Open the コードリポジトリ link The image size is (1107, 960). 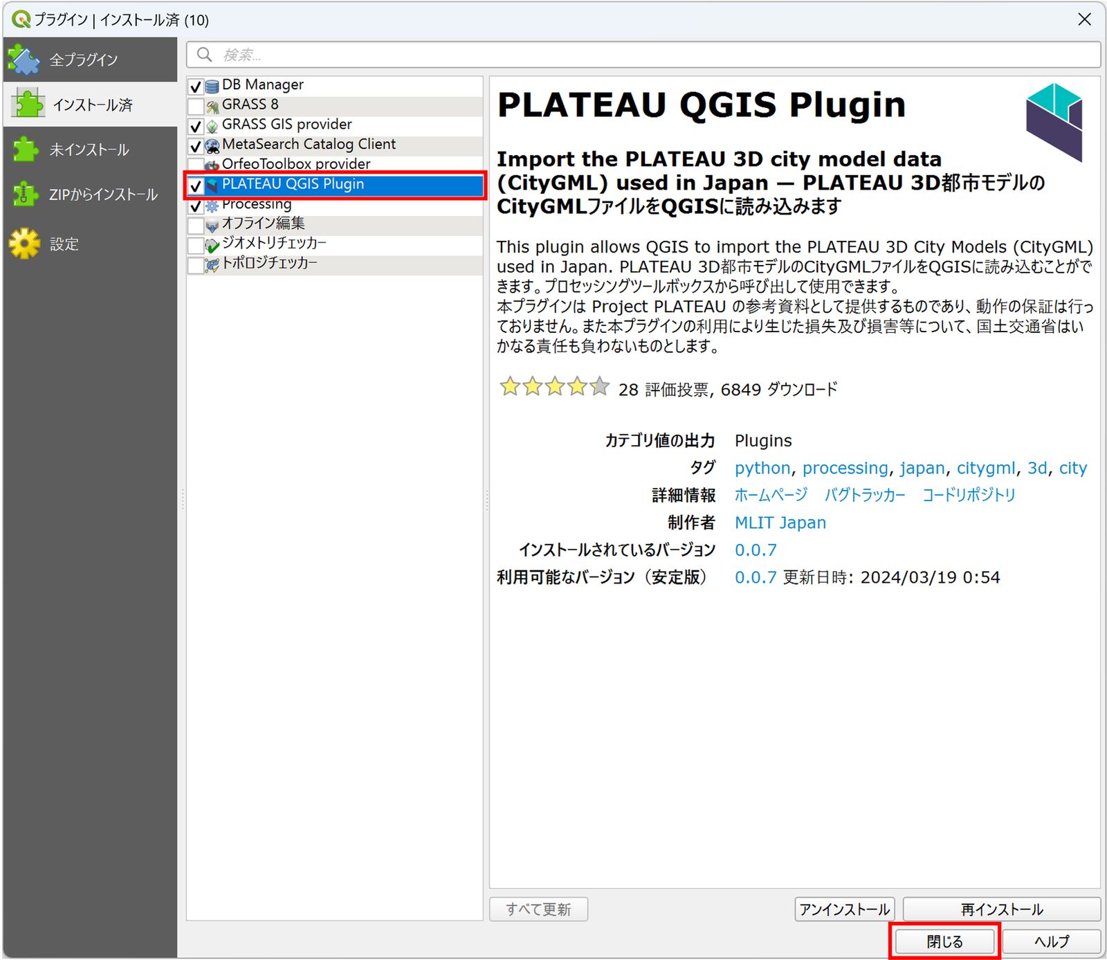coord(969,495)
